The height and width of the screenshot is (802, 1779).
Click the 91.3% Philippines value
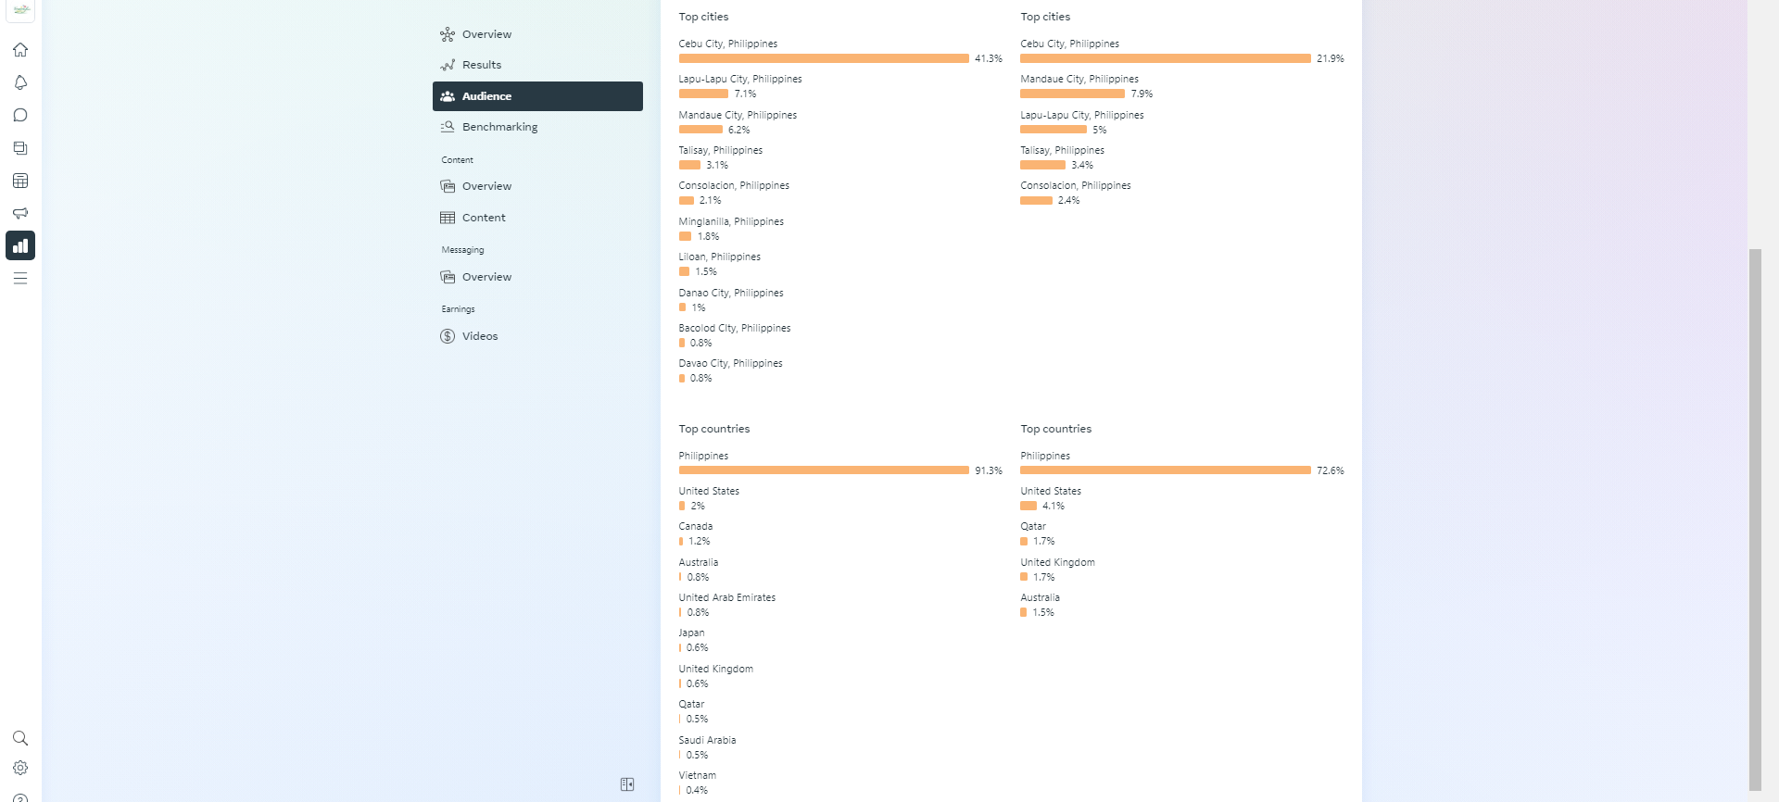(989, 470)
